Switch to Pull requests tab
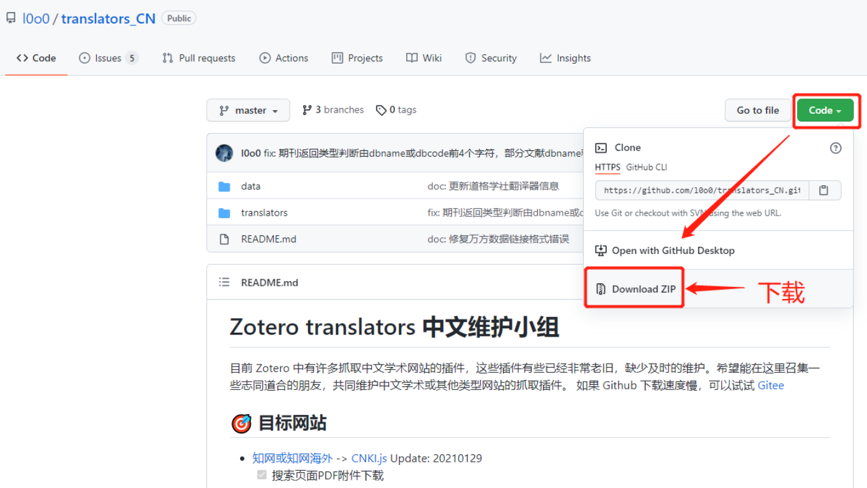The image size is (867, 488). click(x=199, y=58)
